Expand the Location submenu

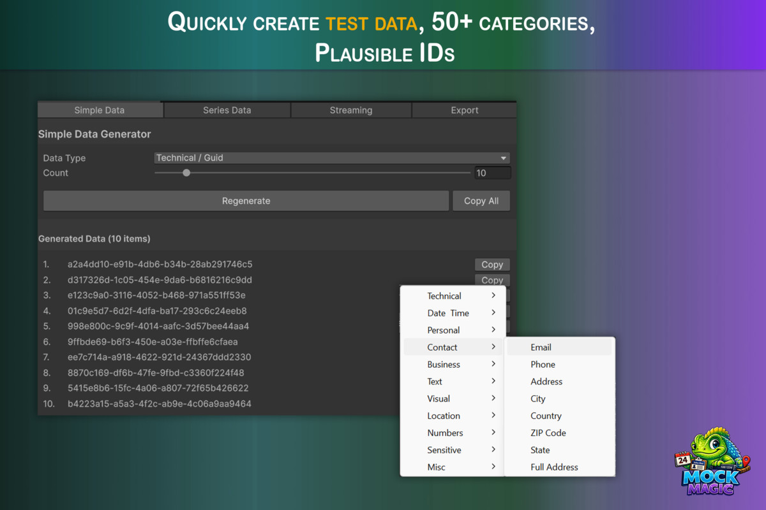(453, 416)
